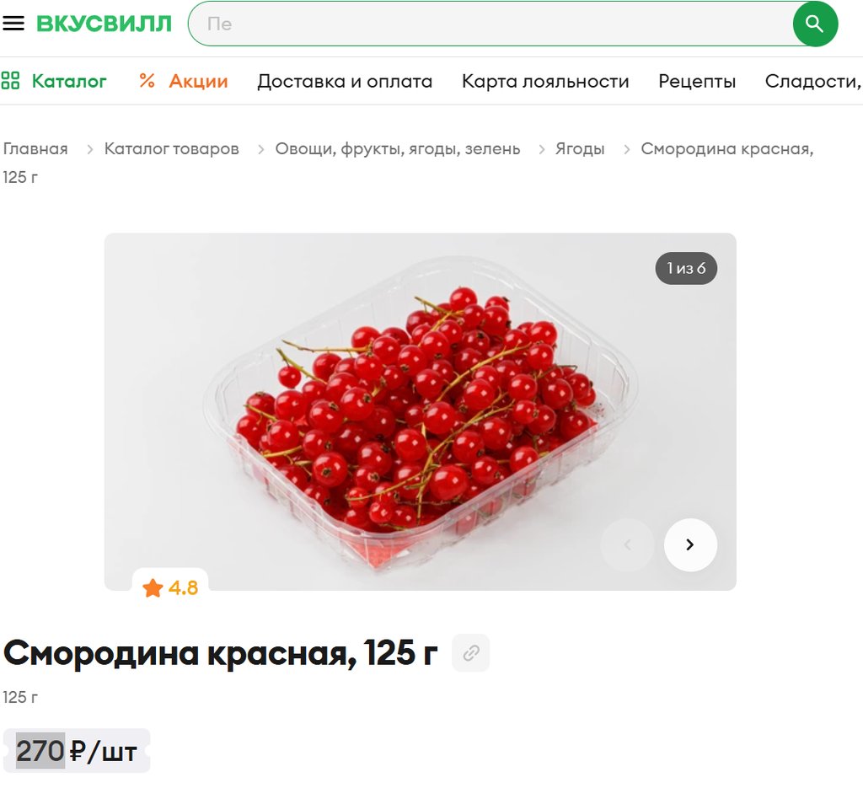Click the Каталог grid icon
Screen dimensions: 863x788
10,80
